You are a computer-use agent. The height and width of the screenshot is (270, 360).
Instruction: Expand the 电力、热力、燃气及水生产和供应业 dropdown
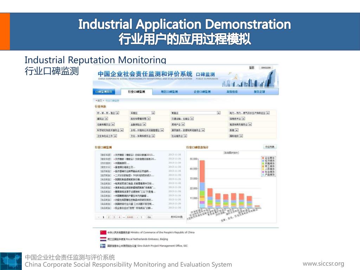(x=249, y=113)
